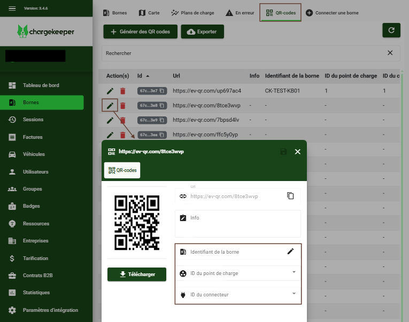Screen dimensions: 409x322
Task: Delete the row for https://ev-qr.com/ffc5y0yp
Action: [122, 135]
